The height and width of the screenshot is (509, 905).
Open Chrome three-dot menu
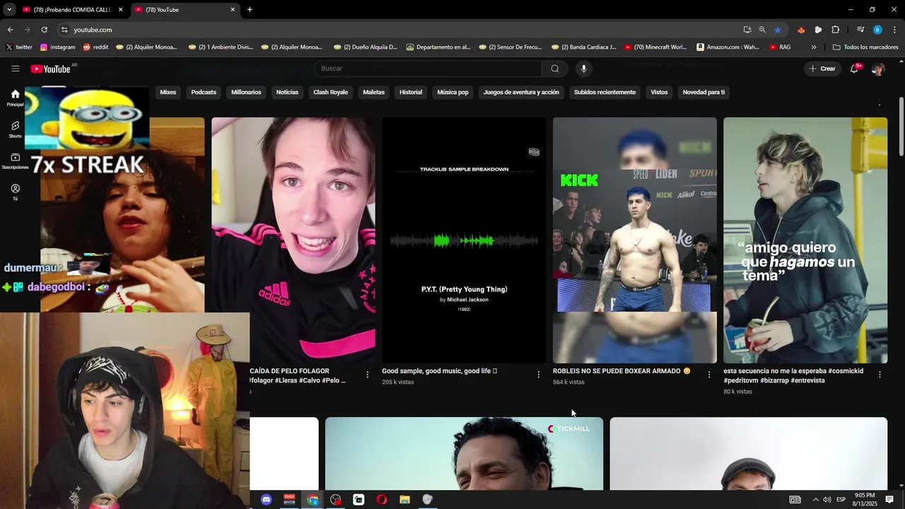tap(894, 30)
